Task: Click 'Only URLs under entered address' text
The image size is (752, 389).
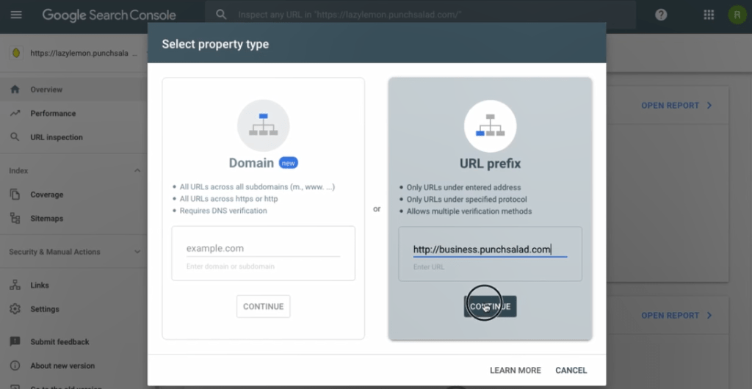Action: pyautogui.click(x=464, y=187)
